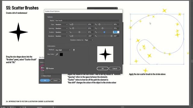The height and width of the screenshot is (108, 193).
Task: Click the Size row minimum slider arrow icon
Action: 70,25
